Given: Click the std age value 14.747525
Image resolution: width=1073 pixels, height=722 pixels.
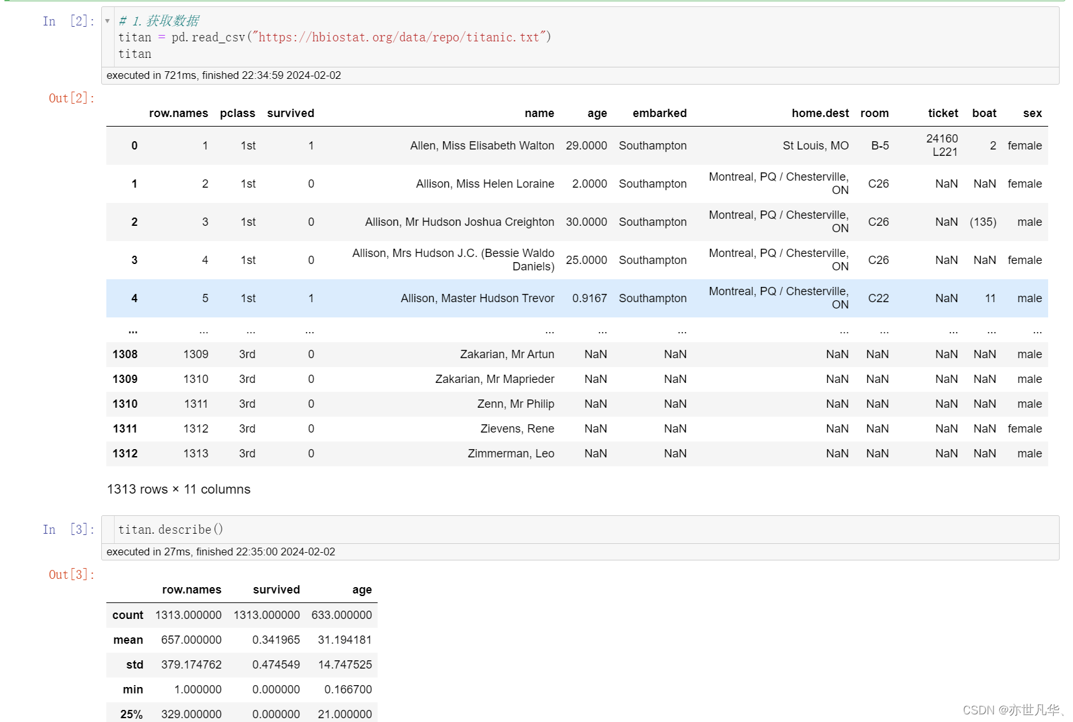Looking at the screenshot, I should point(345,665).
